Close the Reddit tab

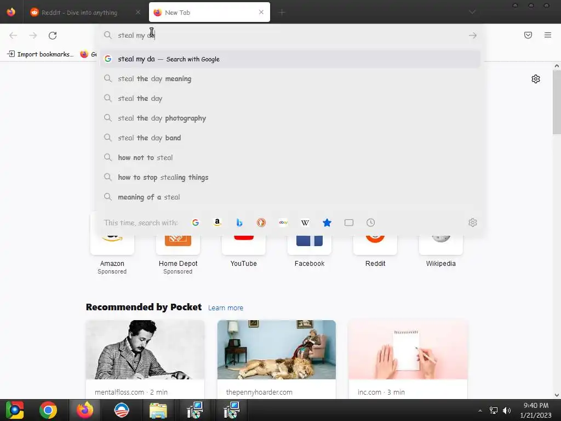tap(138, 12)
